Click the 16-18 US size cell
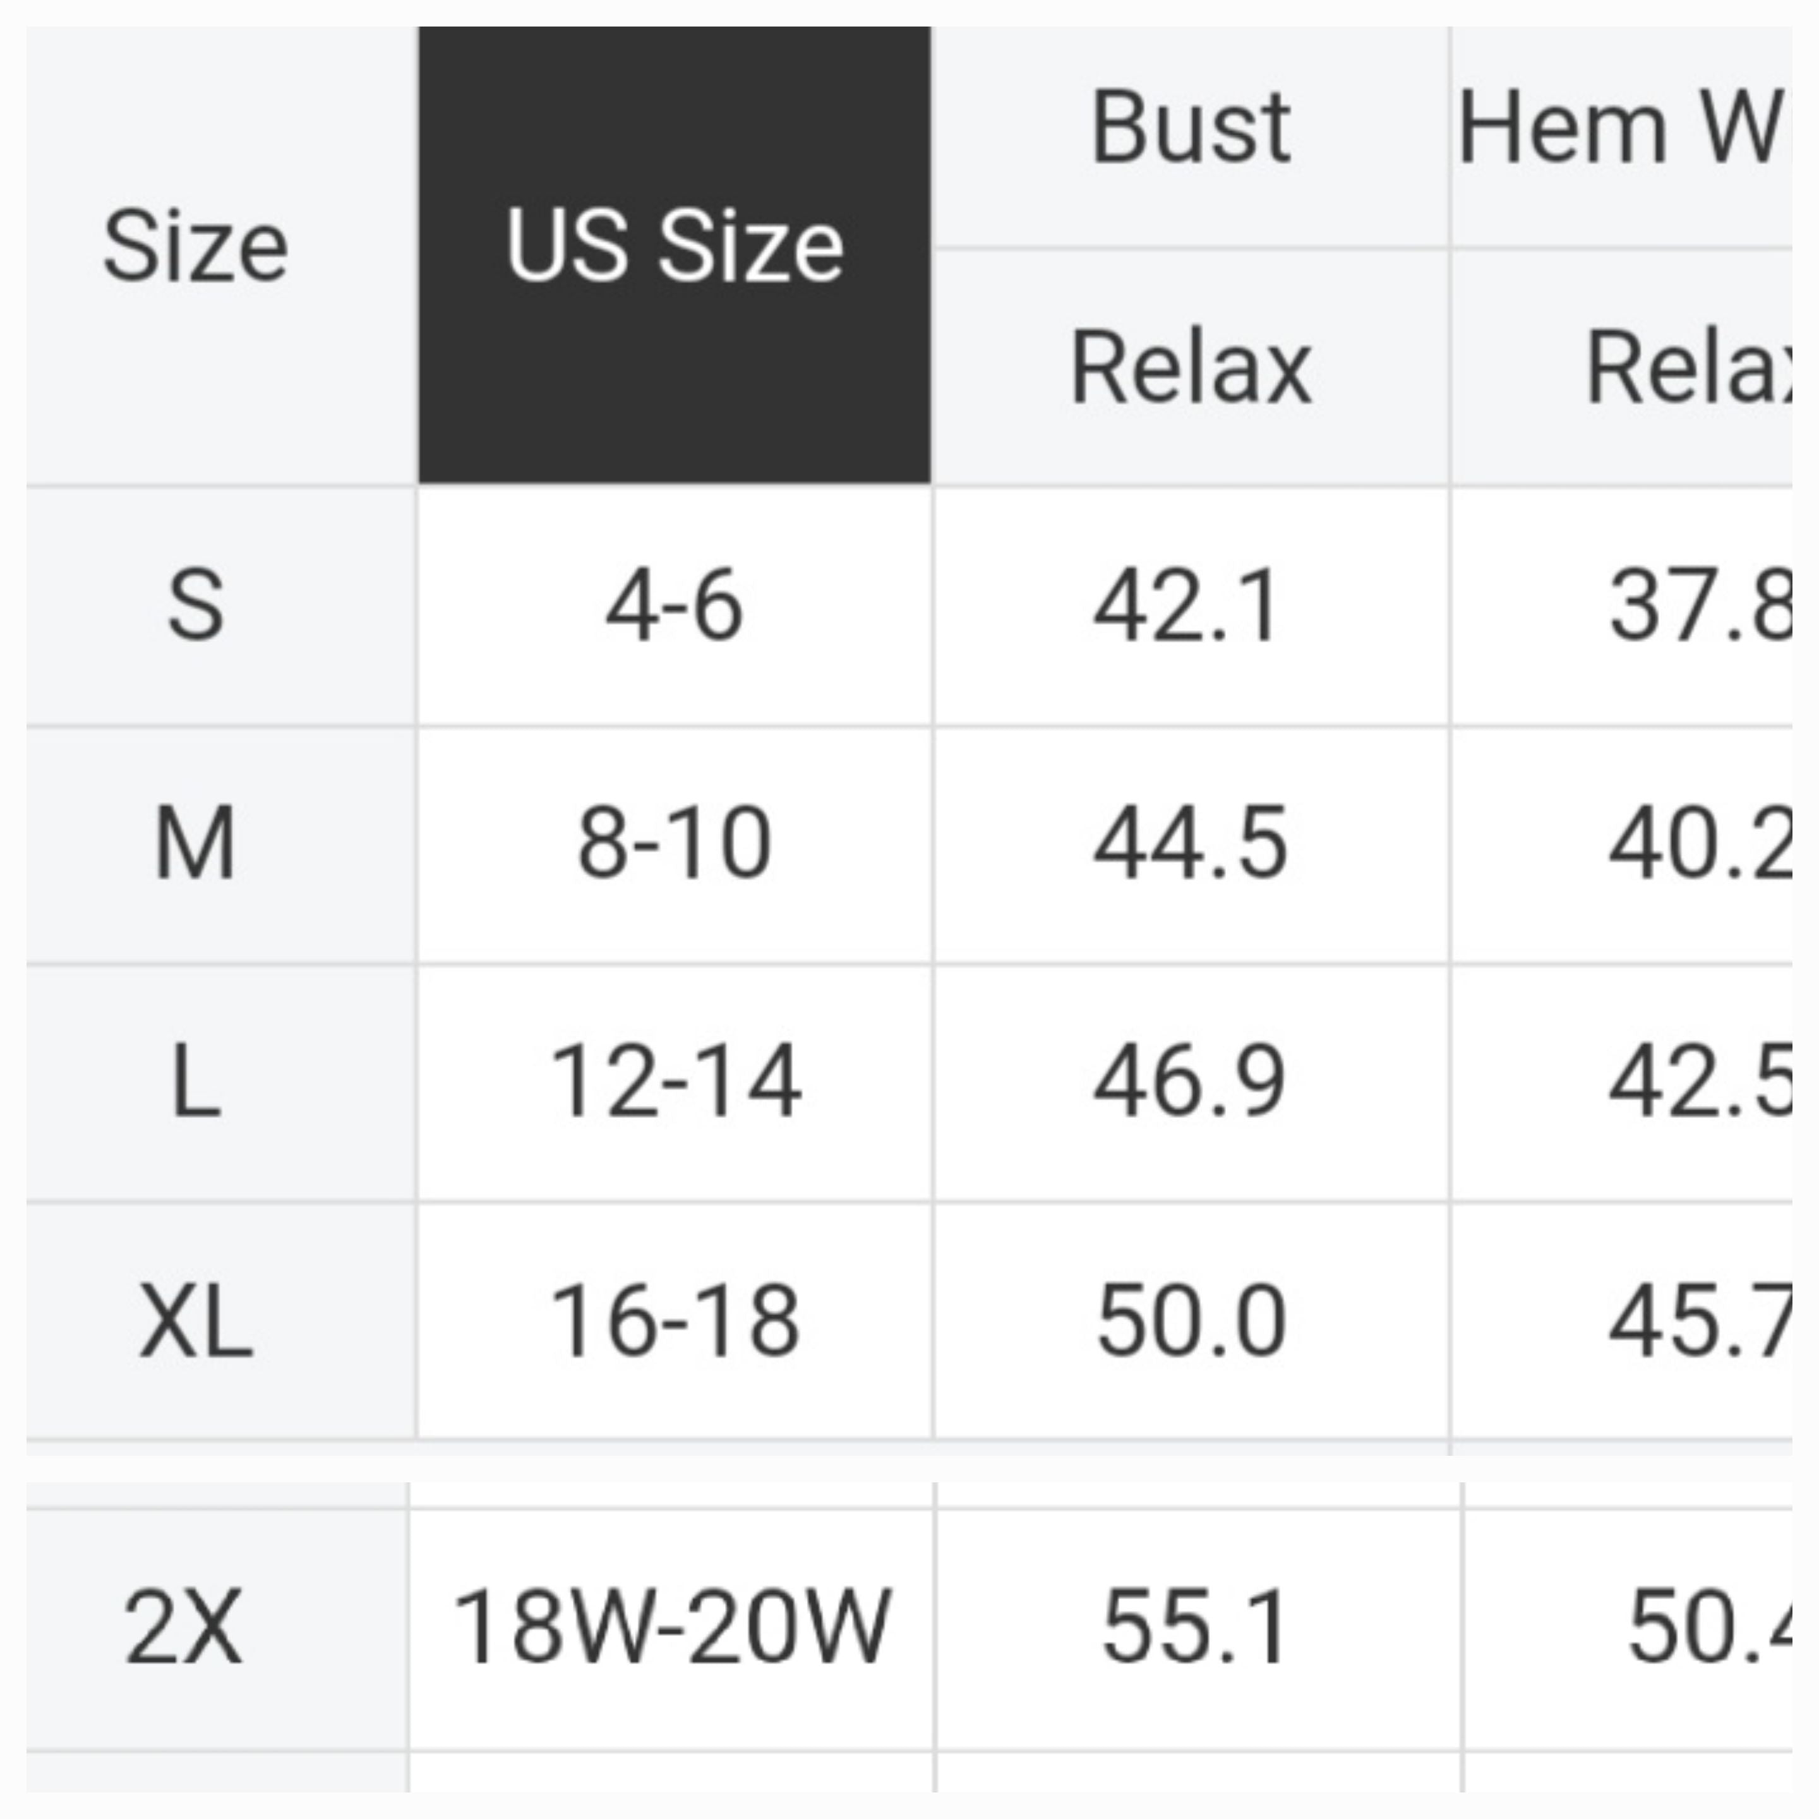Viewport: 1819px width, 1819px height. point(674,1322)
